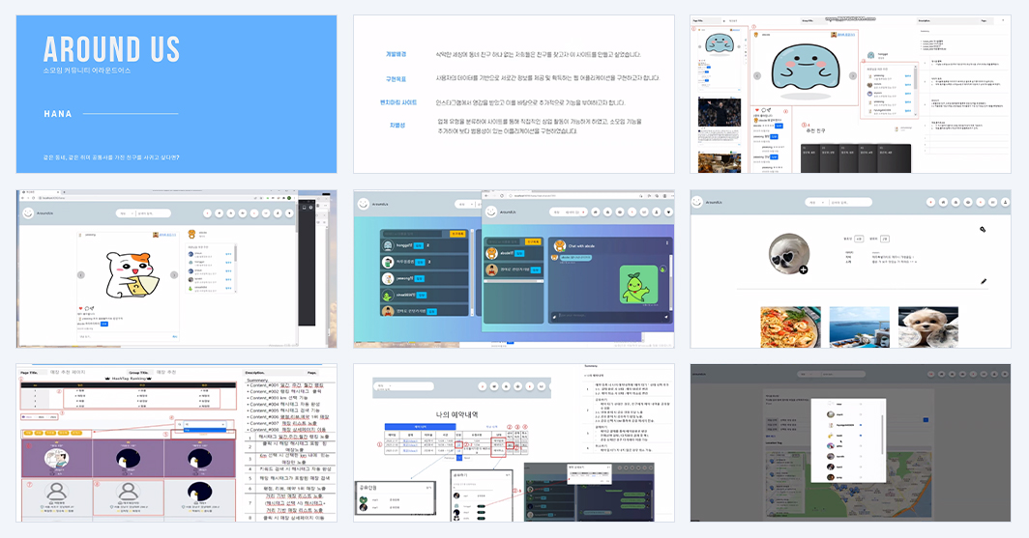This screenshot has height=538, width=1029.
Task: Click the key-shaped icon on profile page
Action: tap(983, 229)
